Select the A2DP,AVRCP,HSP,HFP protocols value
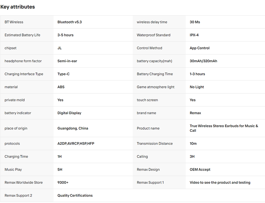The height and width of the screenshot is (203, 265). pyautogui.click(x=76, y=143)
